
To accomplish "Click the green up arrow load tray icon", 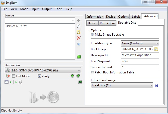I will pos(73,76).
